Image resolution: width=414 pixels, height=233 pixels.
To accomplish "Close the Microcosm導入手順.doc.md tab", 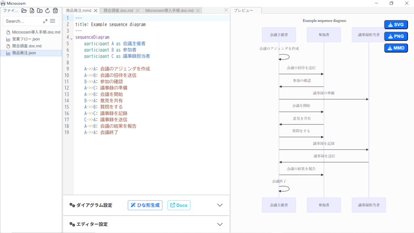I will [198, 11].
